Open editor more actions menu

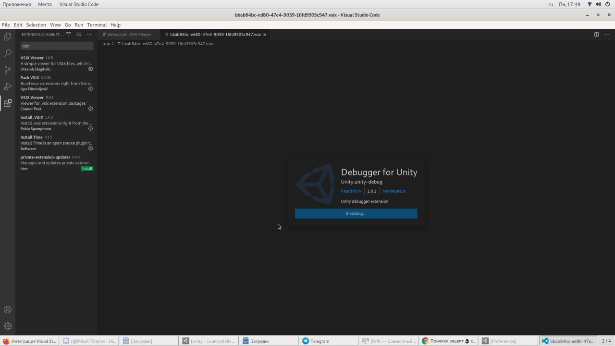click(606, 35)
